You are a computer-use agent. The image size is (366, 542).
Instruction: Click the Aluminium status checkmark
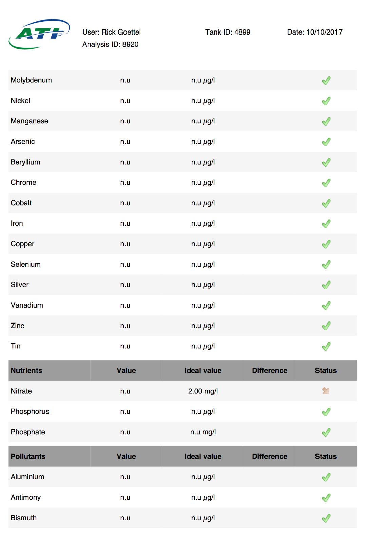click(x=326, y=477)
